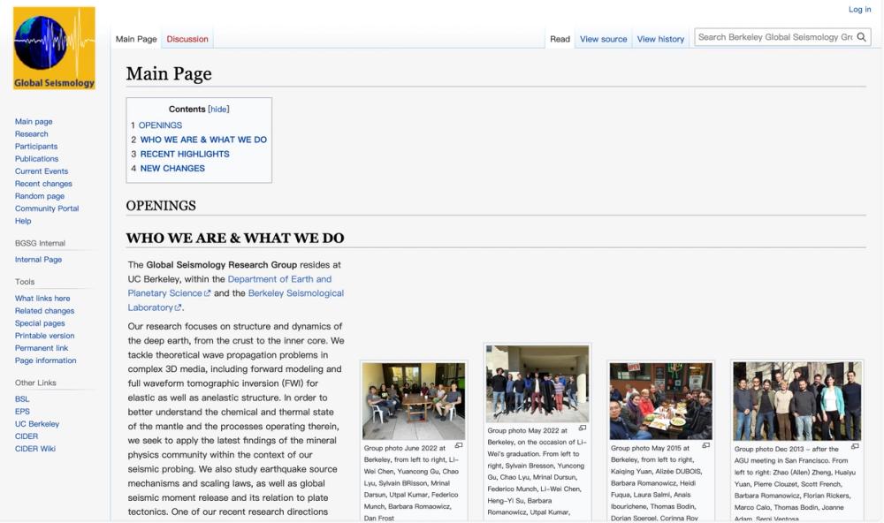Open the Read tab
884x523 pixels.
click(560, 39)
